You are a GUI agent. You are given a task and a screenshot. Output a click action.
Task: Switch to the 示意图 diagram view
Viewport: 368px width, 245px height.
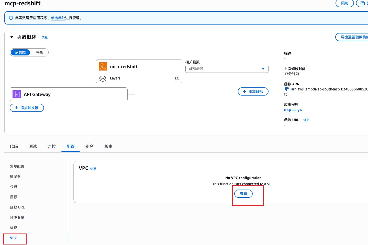pyautogui.click(x=20, y=52)
